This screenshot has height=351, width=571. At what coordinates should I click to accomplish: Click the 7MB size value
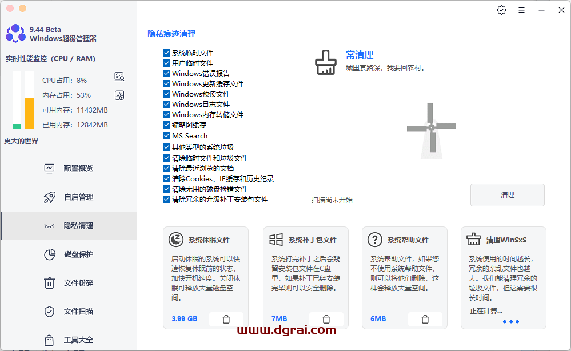[279, 319]
